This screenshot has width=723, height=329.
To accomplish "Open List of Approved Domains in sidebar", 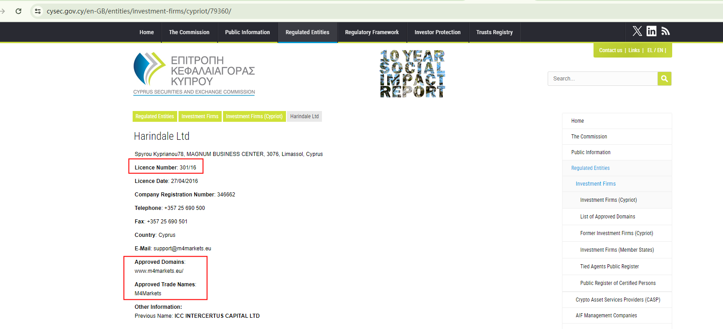I will pyautogui.click(x=617, y=217).
